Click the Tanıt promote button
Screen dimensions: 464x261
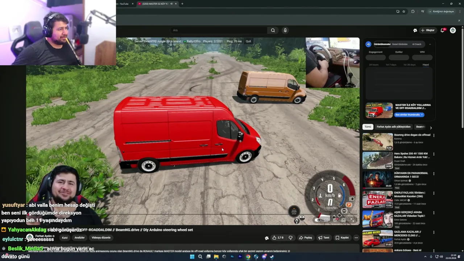click(324, 238)
